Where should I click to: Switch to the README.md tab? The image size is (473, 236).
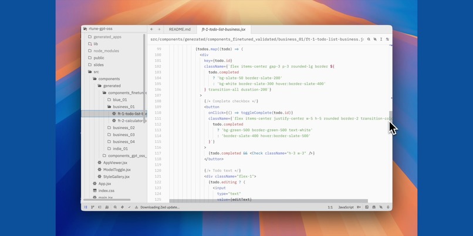(x=180, y=29)
